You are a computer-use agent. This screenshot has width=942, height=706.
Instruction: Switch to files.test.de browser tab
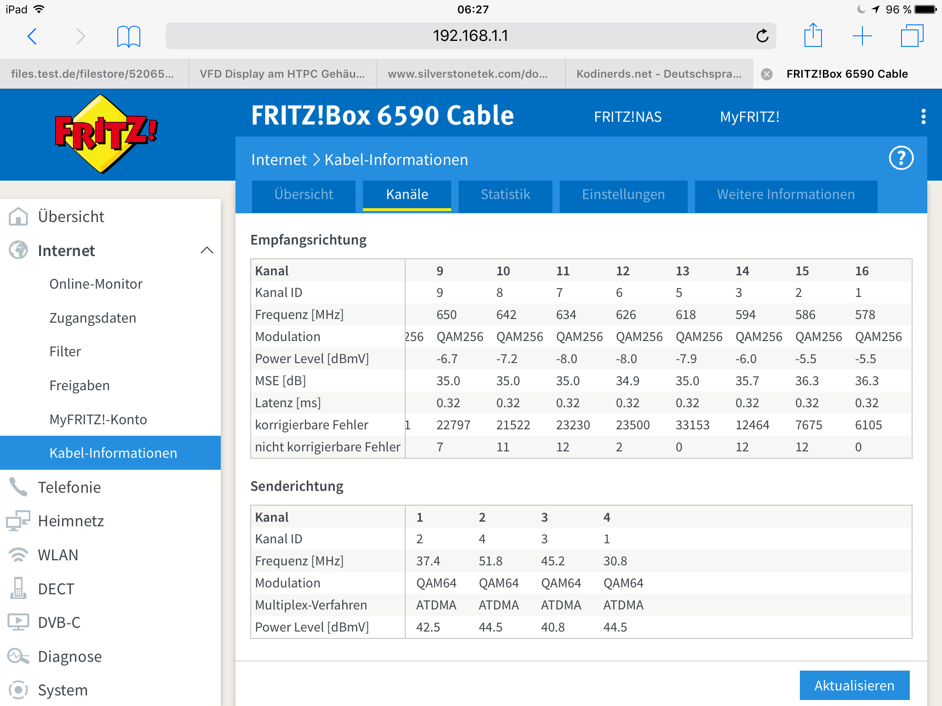click(x=94, y=74)
